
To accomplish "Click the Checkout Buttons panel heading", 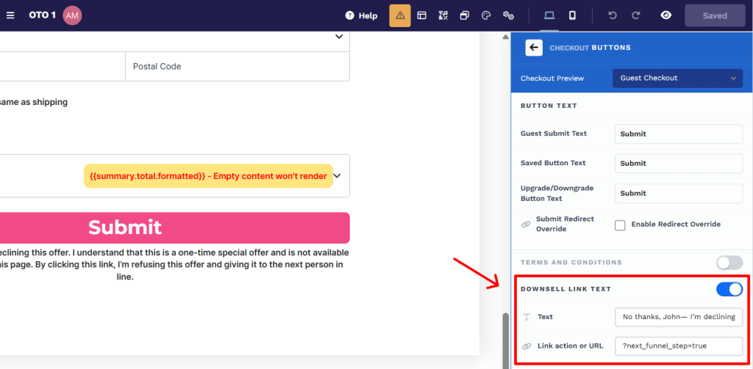I will click(x=590, y=48).
